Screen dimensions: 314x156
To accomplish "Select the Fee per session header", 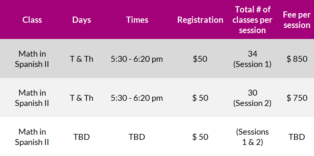I will 297,20.
